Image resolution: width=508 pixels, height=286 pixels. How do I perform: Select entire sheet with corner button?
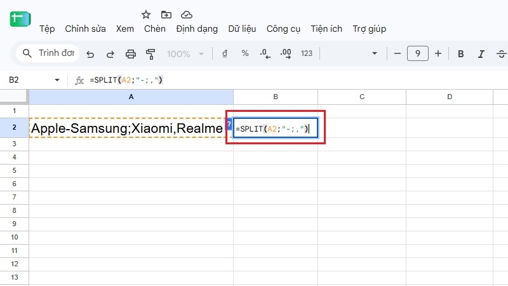point(13,97)
